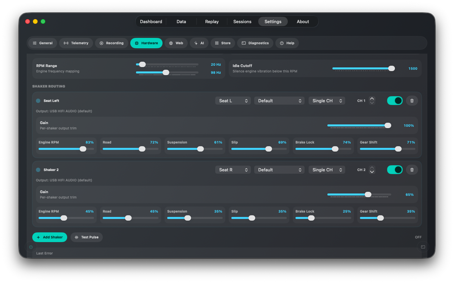Decrease CH 2 channel with down arrow
Screen dimensions: 454x283
372,172
